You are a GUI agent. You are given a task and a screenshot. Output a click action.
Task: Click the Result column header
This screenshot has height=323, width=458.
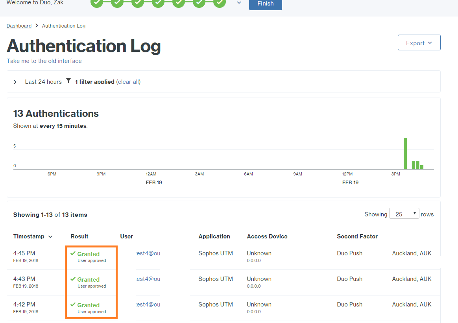(x=79, y=236)
